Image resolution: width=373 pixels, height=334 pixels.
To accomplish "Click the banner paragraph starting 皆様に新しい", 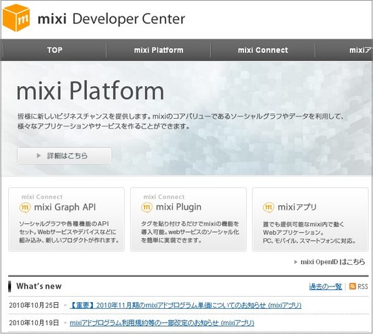I will coord(181,121).
